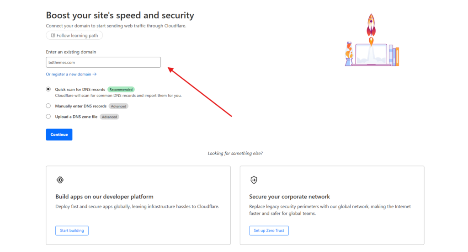The width and height of the screenshot is (468, 252).
Task: Click the Enter an existing domain label
Action: [71, 52]
